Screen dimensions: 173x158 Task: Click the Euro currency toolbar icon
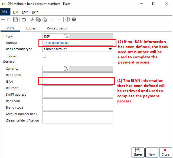(x=68, y=19)
